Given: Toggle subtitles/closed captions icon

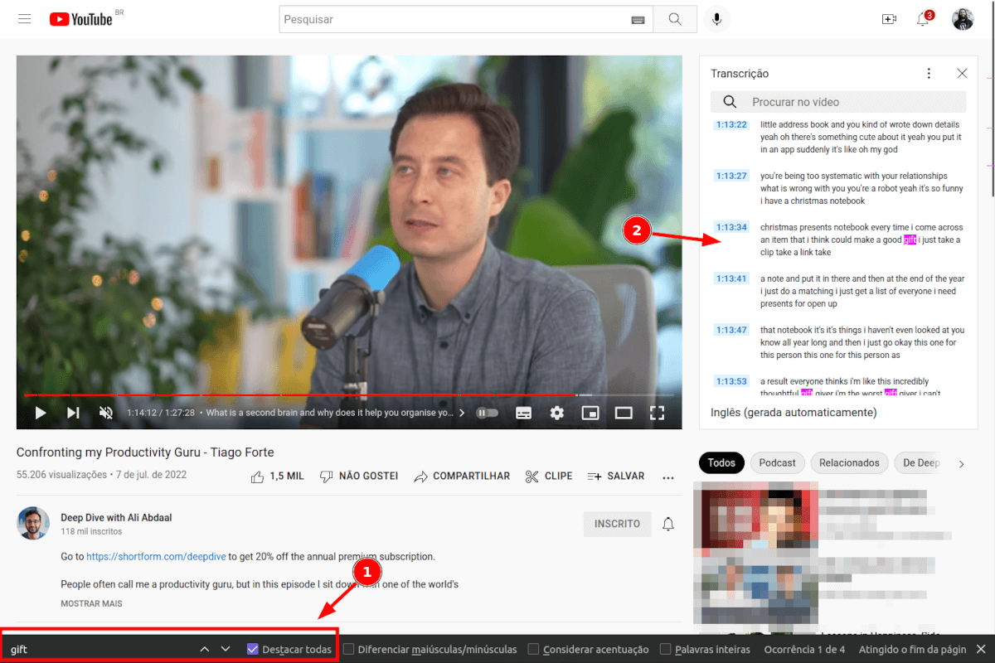Looking at the screenshot, I should (523, 413).
